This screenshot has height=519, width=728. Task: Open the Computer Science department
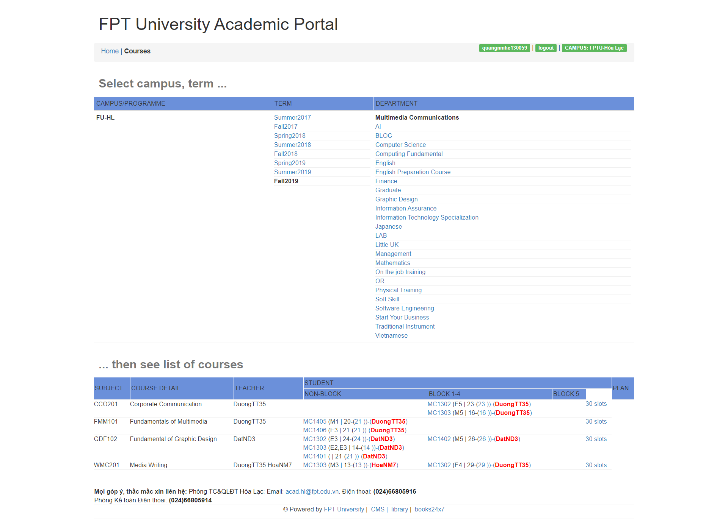400,145
